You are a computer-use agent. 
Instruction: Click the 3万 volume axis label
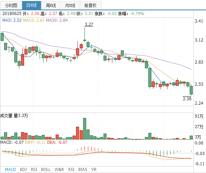(198, 137)
